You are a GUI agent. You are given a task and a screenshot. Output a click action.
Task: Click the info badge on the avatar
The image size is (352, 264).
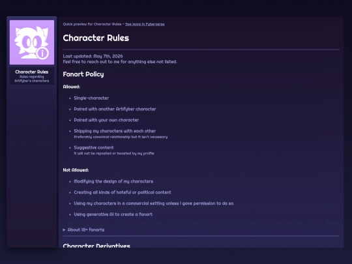pyautogui.click(x=42, y=53)
